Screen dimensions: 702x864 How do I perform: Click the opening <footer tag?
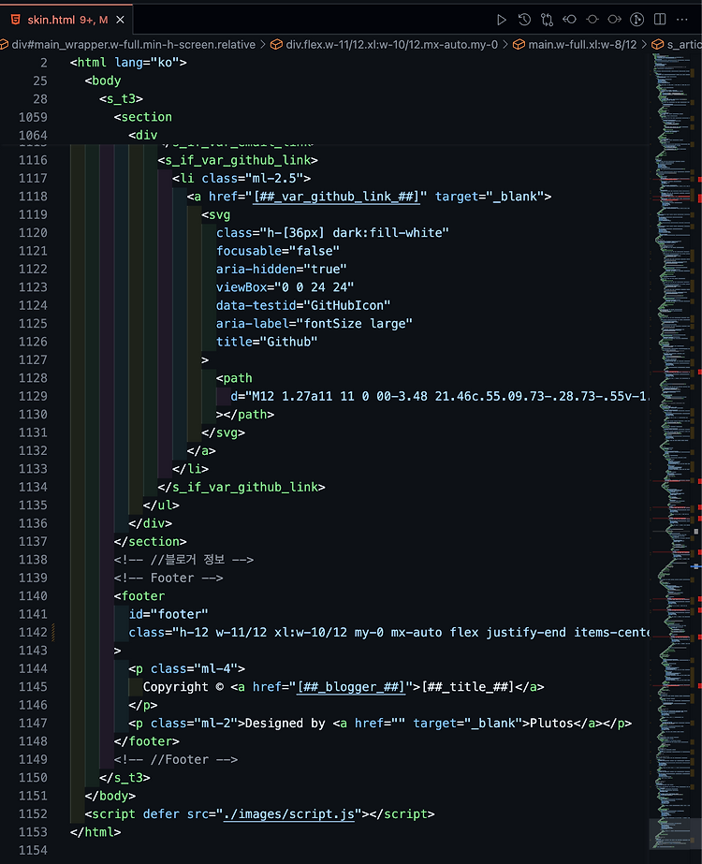coord(139,596)
